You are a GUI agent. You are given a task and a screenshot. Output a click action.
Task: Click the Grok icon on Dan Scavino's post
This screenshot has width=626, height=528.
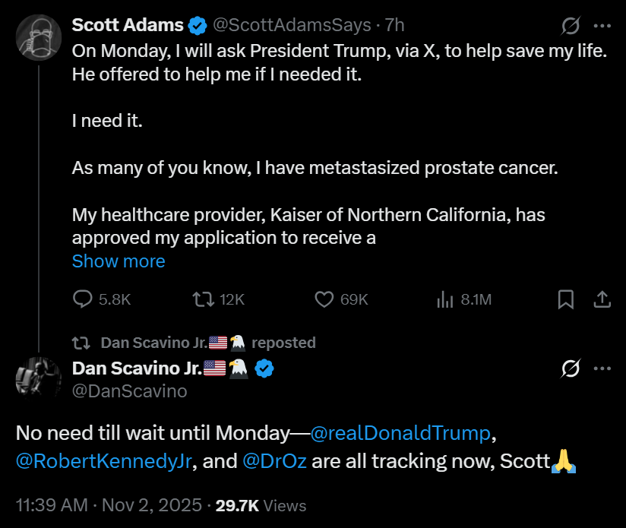(x=570, y=369)
